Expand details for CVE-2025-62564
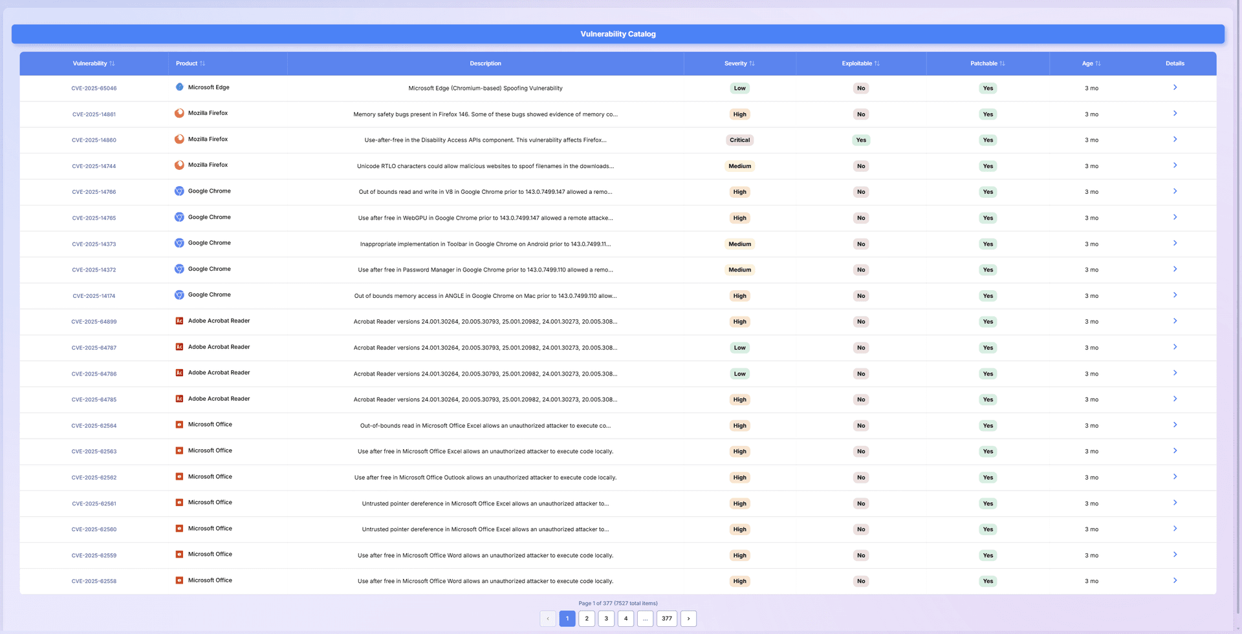Image resolution: width=1242 pixels, height=634 pixels. 1175,425
